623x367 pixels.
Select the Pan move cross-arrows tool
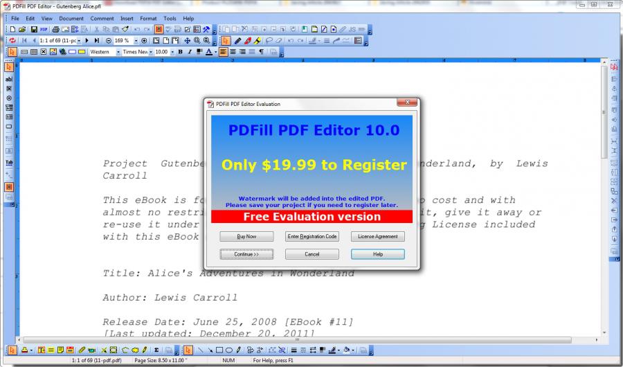187,41
